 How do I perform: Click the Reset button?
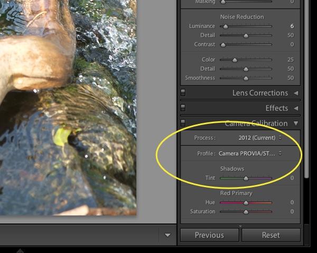pyautogui.click(x=271, y=235)
